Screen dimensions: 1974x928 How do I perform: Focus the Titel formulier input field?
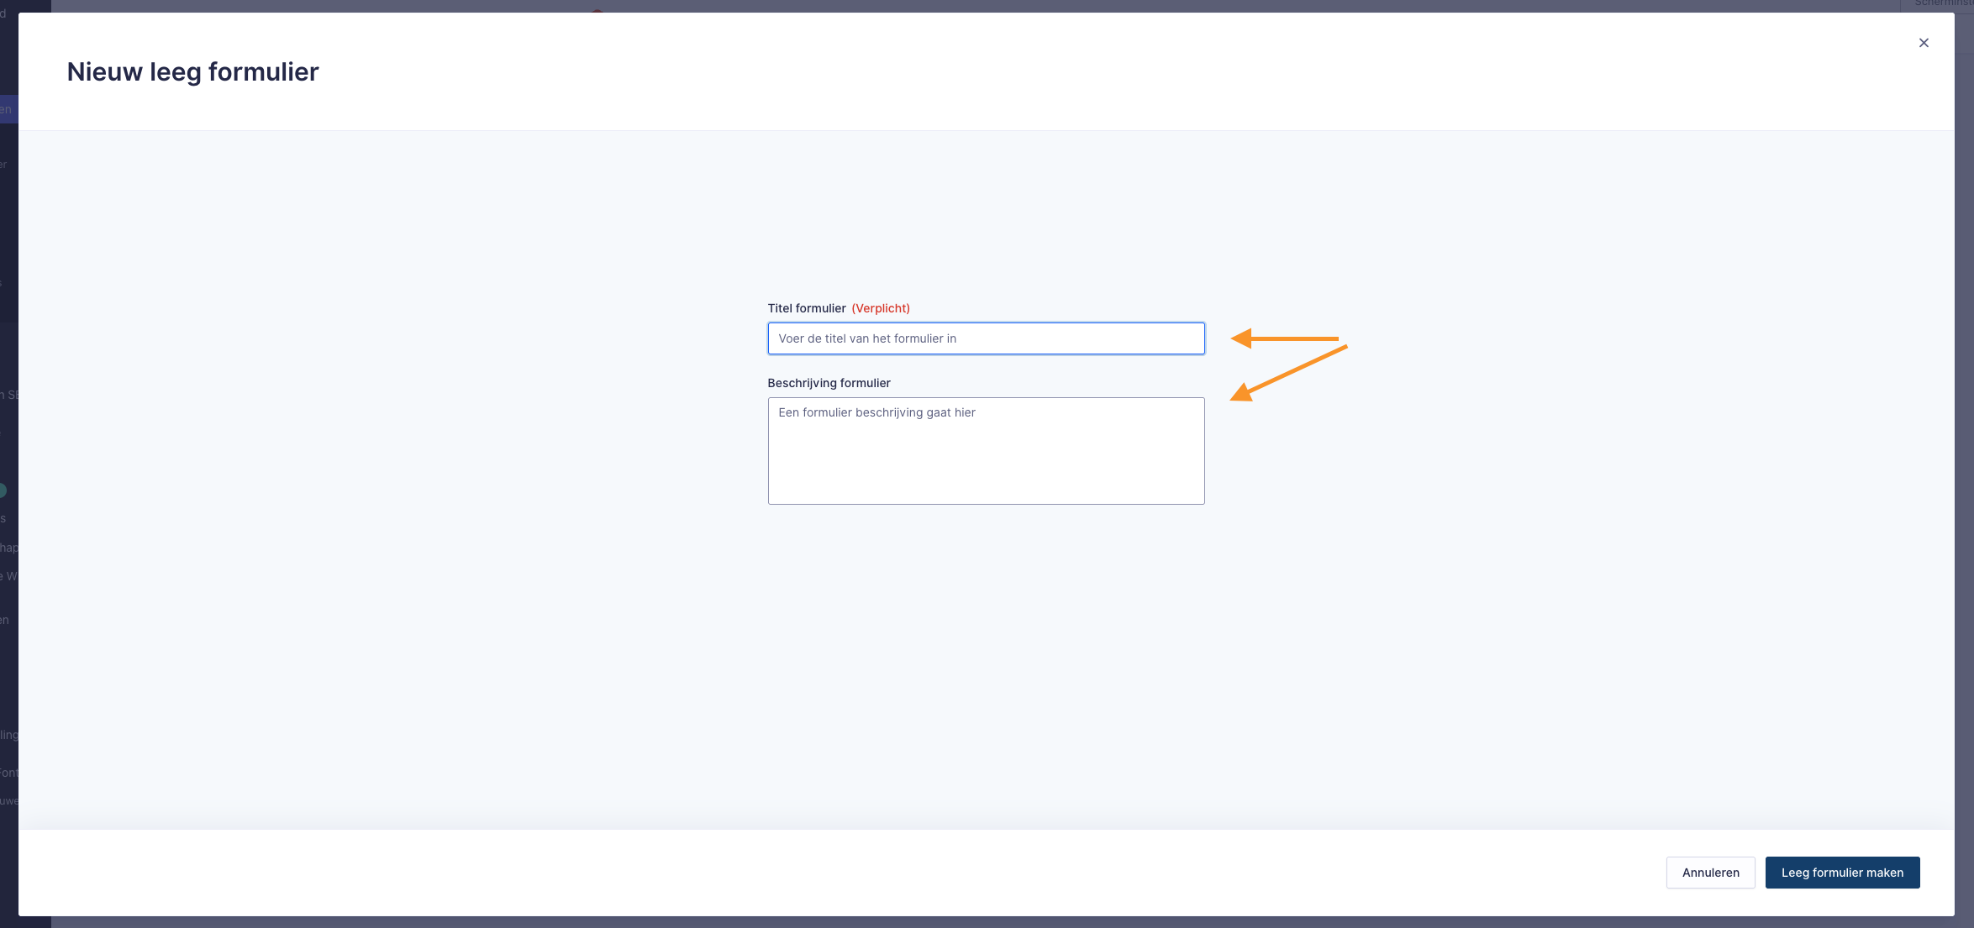point(985,338)
